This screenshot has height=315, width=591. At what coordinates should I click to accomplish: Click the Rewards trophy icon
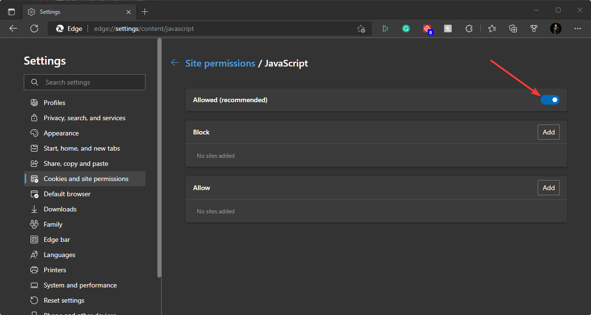point(534,29)
